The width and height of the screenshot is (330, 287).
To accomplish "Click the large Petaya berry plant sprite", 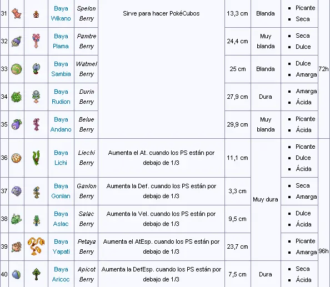I will click(36, 246).
